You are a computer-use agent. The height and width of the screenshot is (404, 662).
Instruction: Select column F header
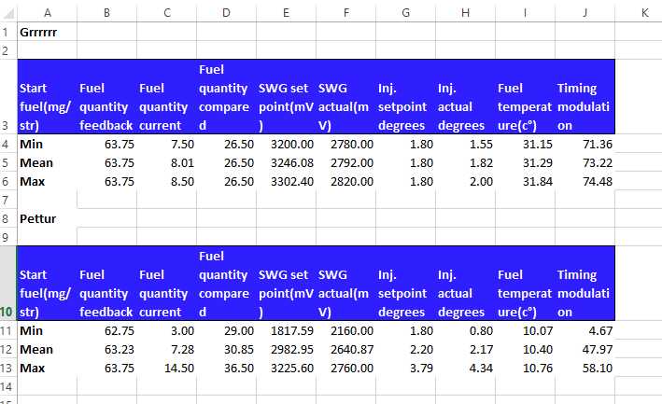(346, 13)
